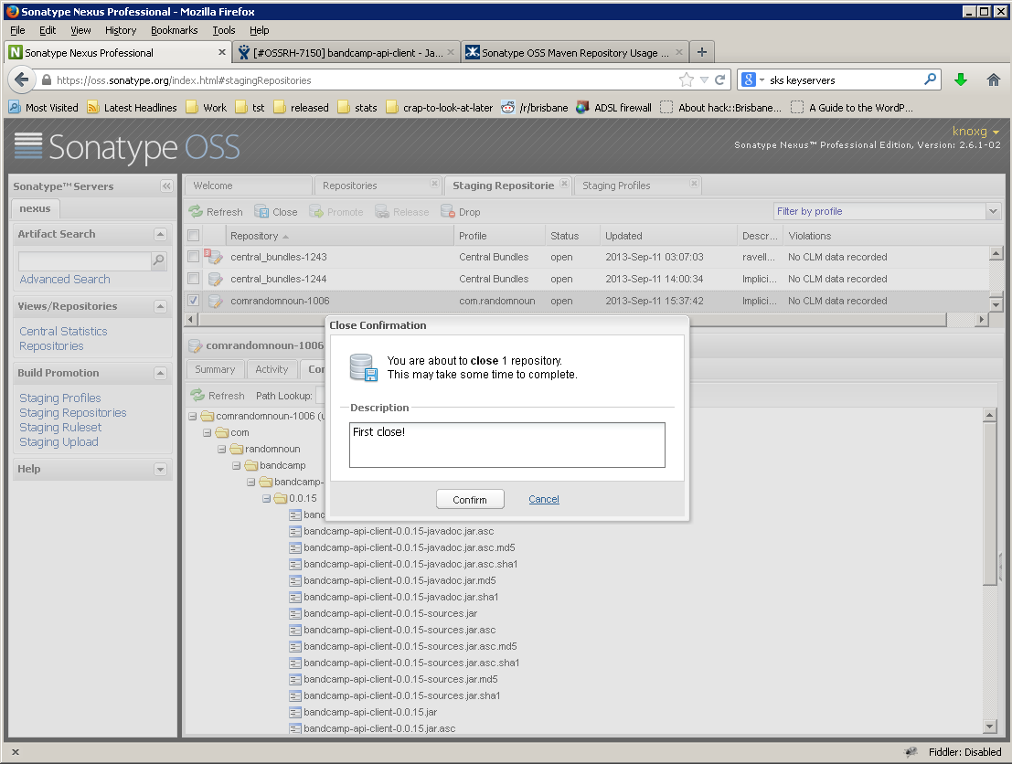Open the Staging Ruleset link
1012x764 pixels.
pos(60,427)
